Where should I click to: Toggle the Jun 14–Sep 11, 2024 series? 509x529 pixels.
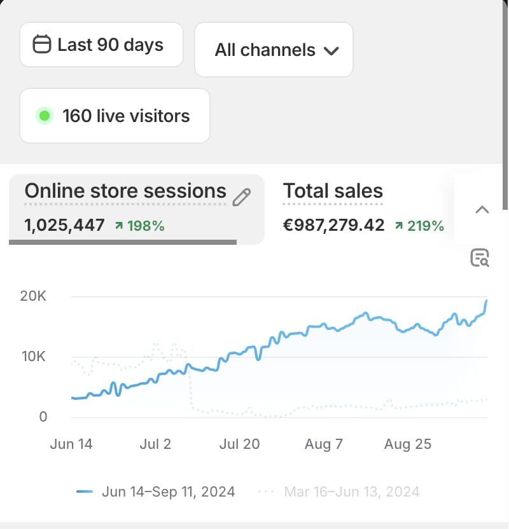click(169, 491)
